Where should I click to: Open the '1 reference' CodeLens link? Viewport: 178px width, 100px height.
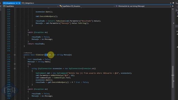point(28,53)
